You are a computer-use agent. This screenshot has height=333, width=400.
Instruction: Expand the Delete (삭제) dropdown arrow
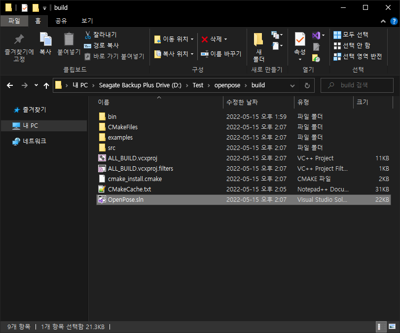(225, 39)
